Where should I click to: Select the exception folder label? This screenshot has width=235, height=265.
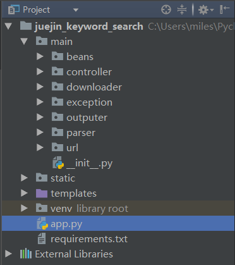point(90,102)
